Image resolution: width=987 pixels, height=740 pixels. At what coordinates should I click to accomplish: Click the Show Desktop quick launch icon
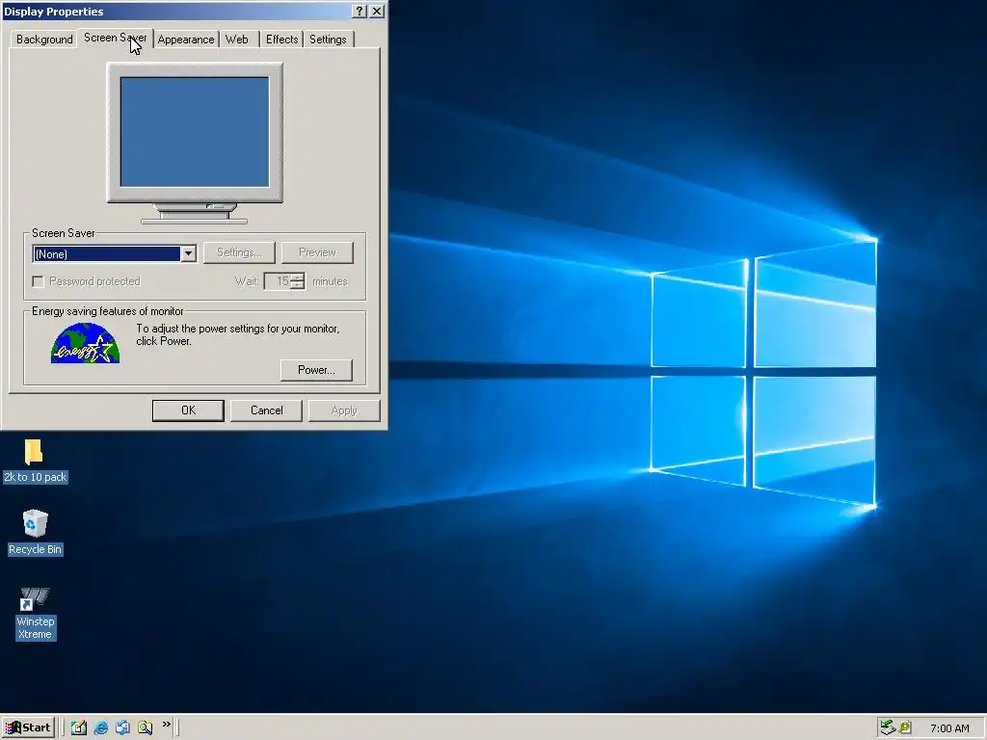[x=79, y=727]
